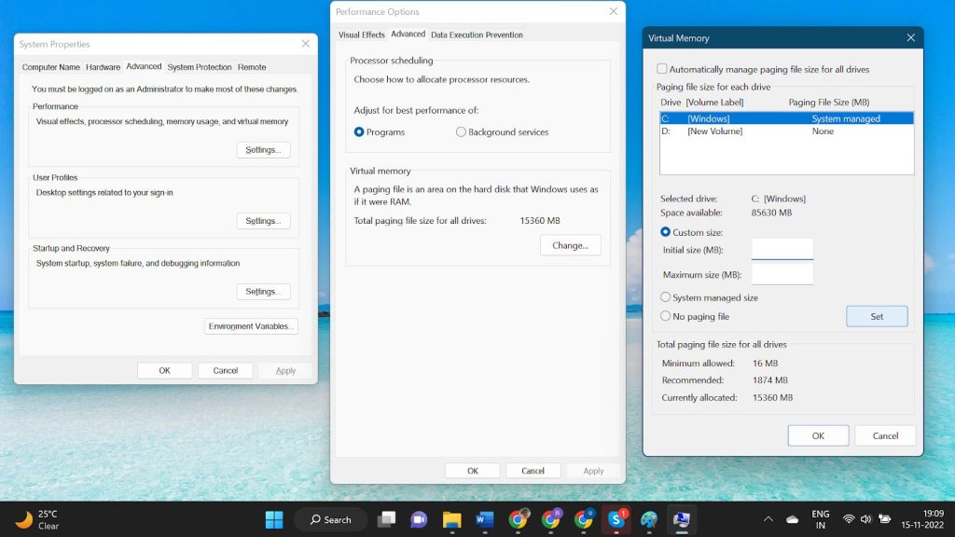The height and width of the screenshot is (537, 955).
Task: Click the Initial size input field
Action: click(782, 251)
